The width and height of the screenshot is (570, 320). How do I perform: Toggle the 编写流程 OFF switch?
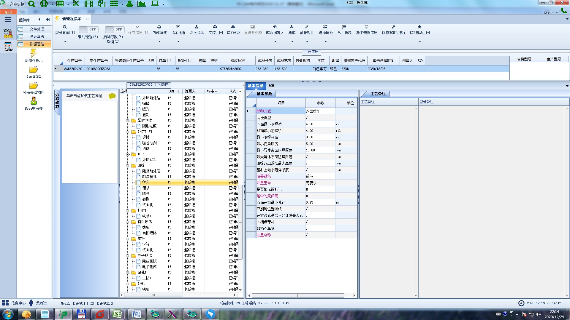88,29
